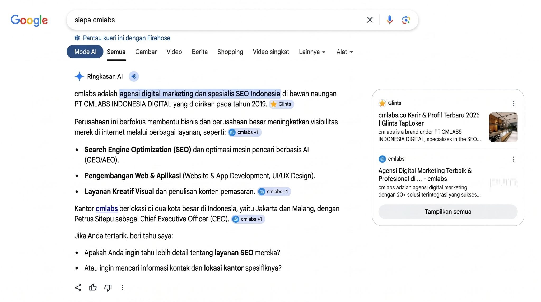Click Tampilkan semua button
Image resolution: width=541 pixels, height=302 pixels.
tap(448, 212)
